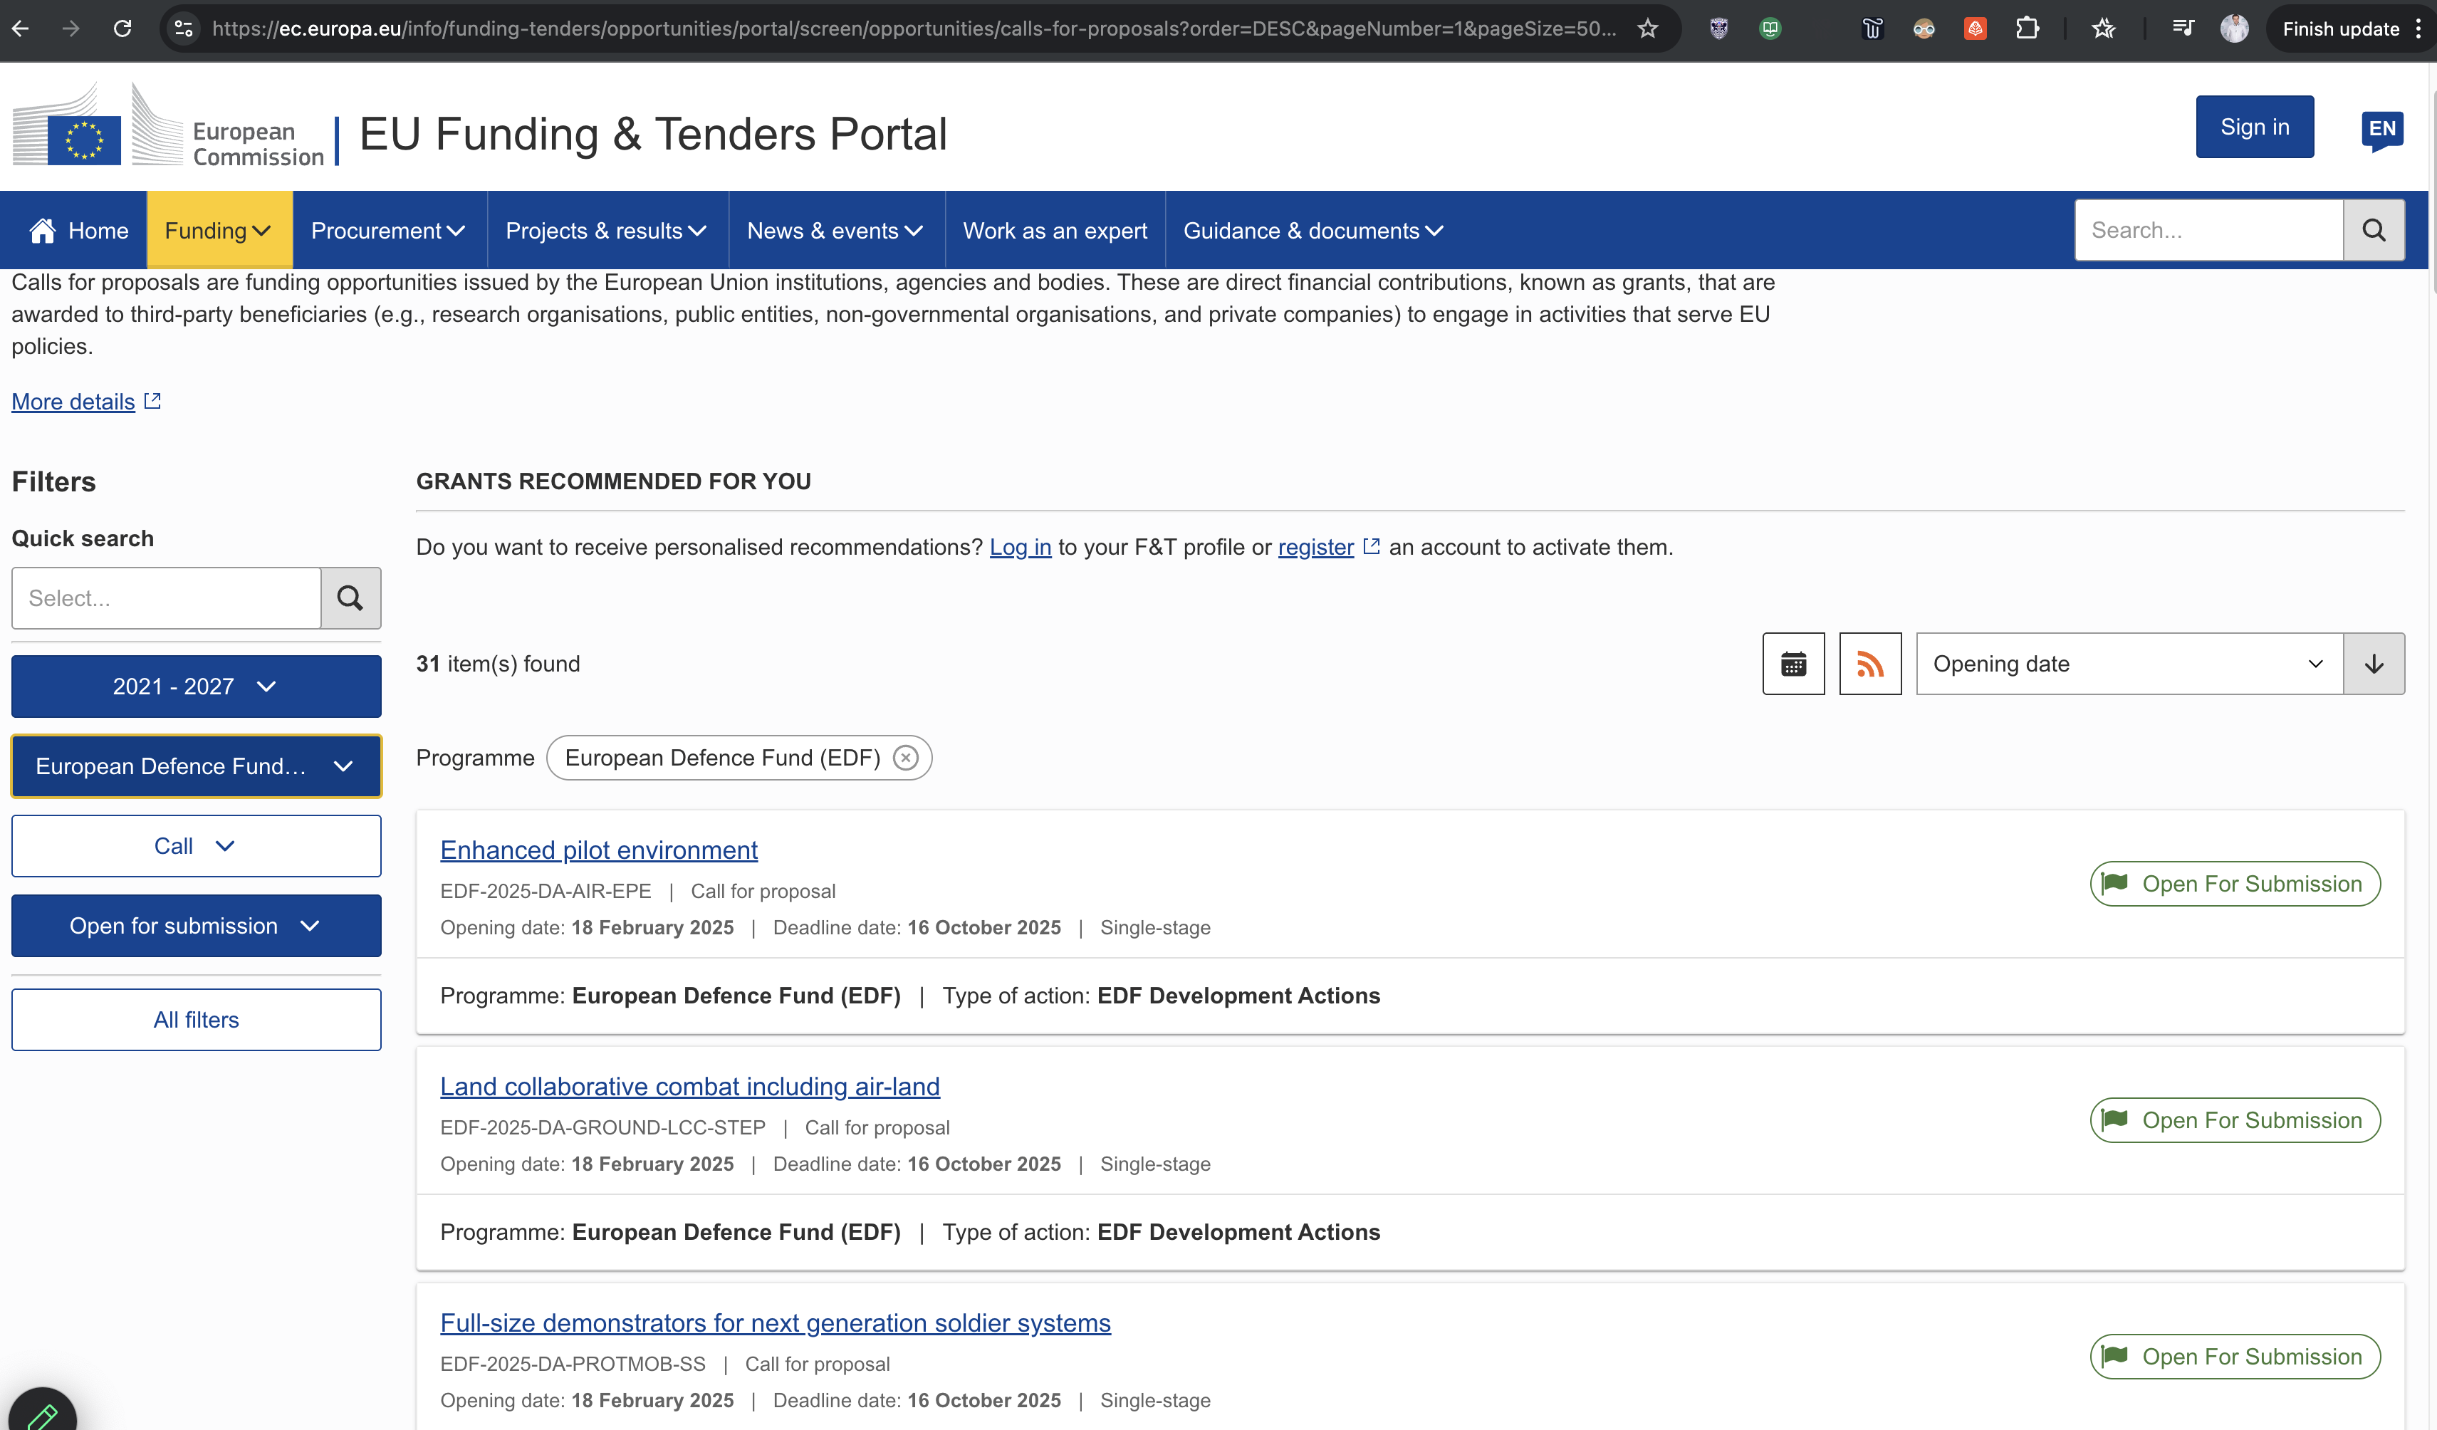Click the register link
The width and height of the screenshot is (2437, 1430).
(1315, 547)
